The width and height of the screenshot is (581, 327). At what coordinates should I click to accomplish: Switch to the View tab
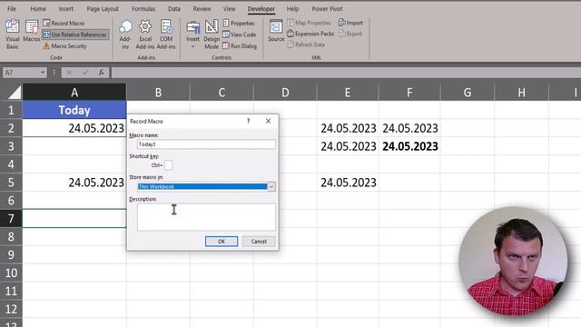230,8
